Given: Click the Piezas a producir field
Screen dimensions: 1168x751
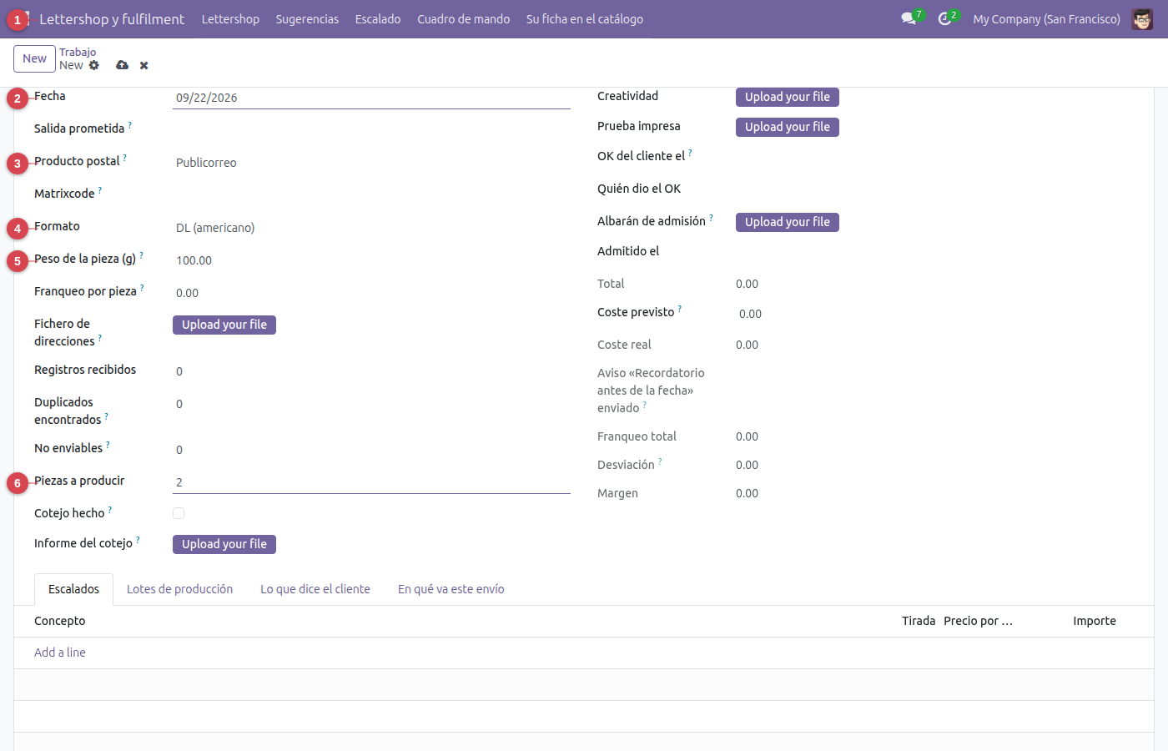Looking at the screenshot, I should click(x=371, y=482).
